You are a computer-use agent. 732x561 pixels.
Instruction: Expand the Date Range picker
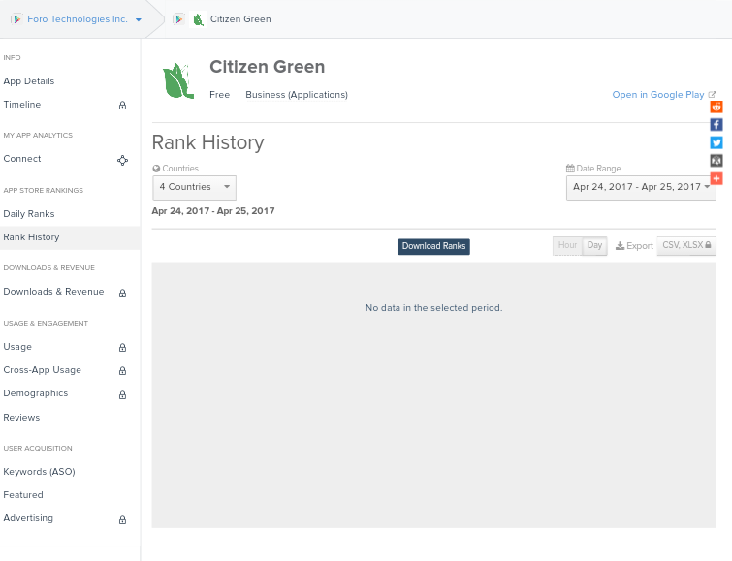641,187
